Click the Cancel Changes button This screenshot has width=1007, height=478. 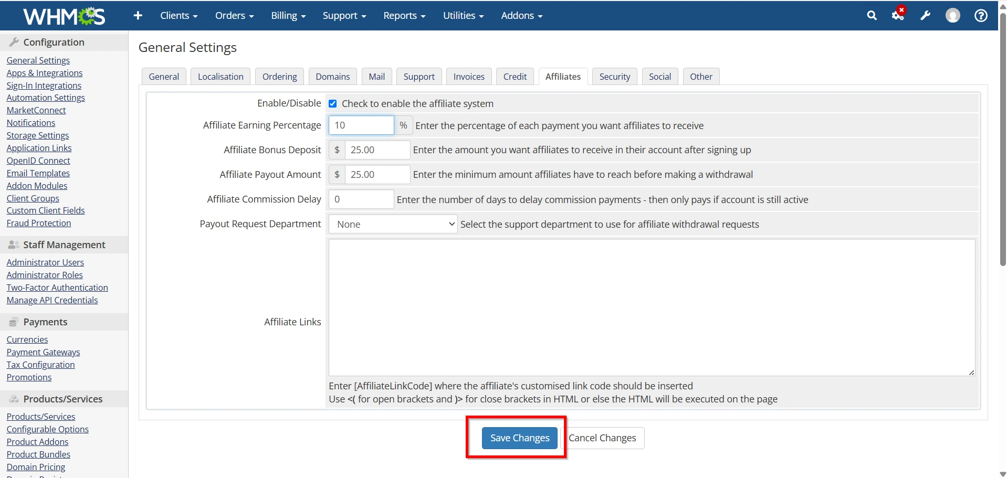tap(602, 438)
